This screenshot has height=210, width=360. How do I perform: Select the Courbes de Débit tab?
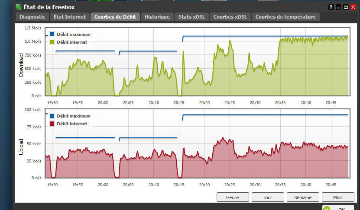tap(115, 17)
